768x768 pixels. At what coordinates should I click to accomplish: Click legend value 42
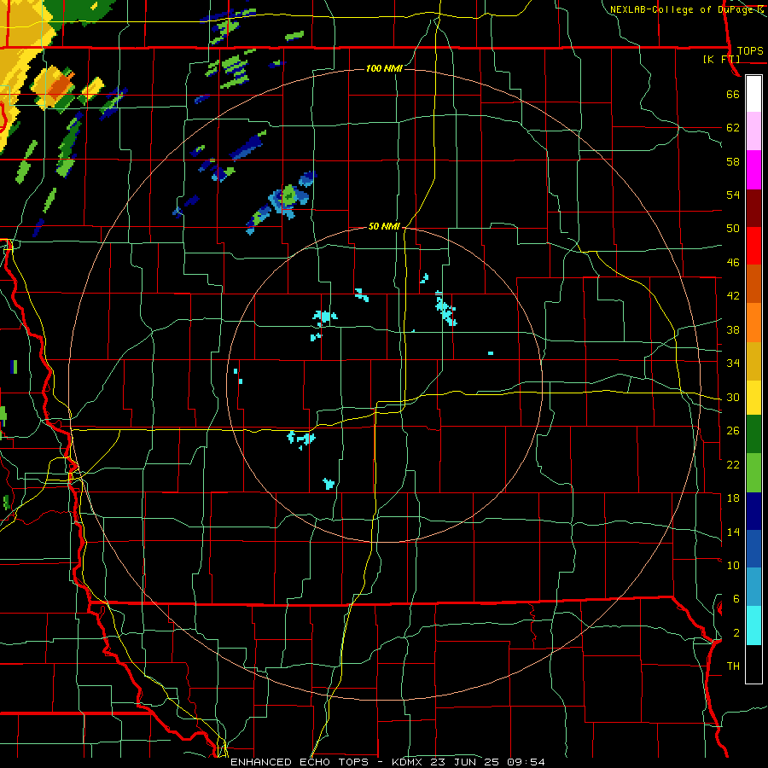(x=733, y=296)
